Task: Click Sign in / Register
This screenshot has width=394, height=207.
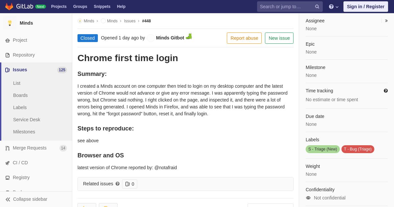Action: 366,7
